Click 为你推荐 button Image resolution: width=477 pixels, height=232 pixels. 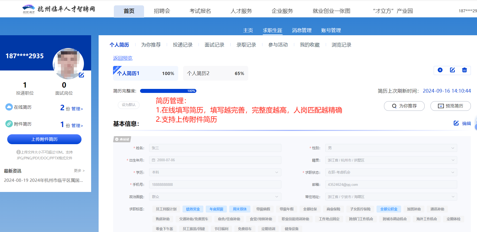point(404,106)
